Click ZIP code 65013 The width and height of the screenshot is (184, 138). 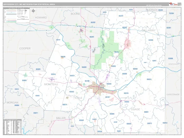149,123
